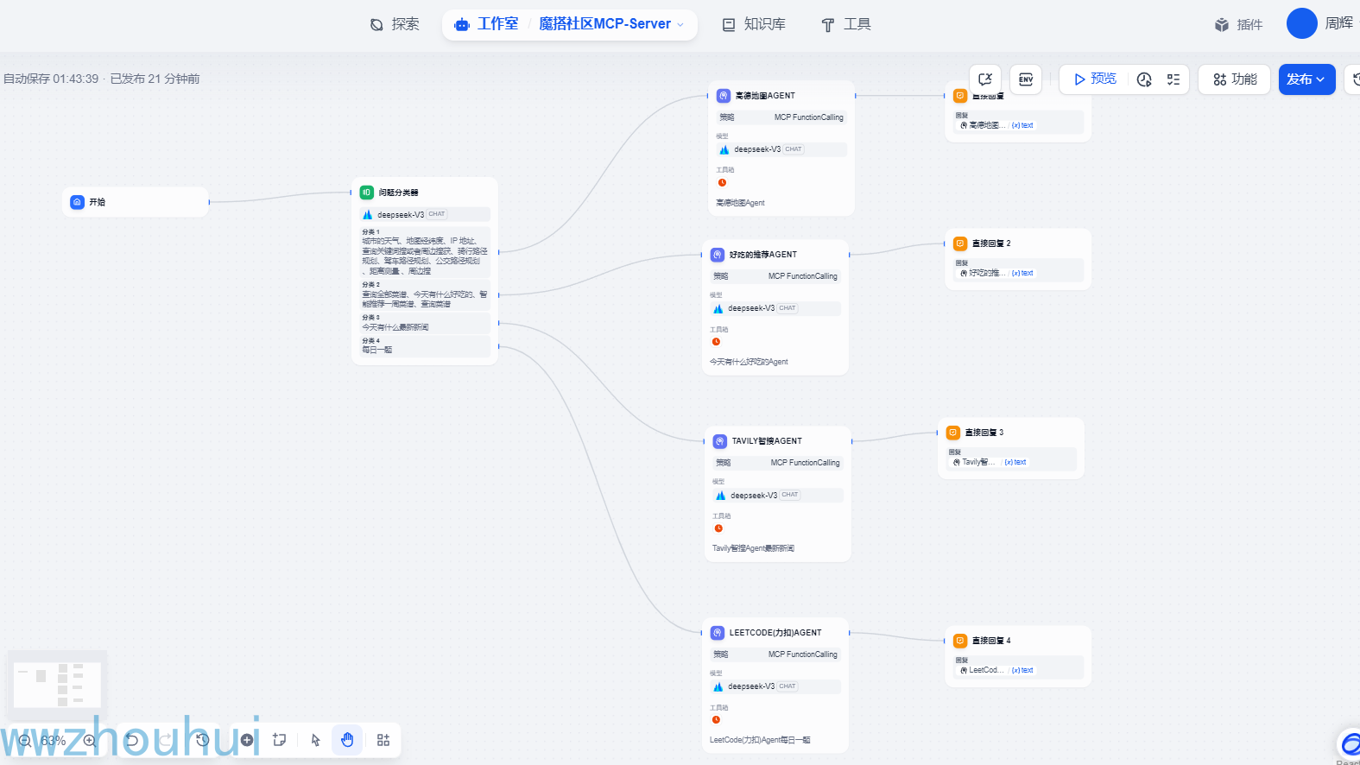Select the 问题分类器 node title
The height and width of the screenshot is (765, 1360).
(x=398, y=193)
